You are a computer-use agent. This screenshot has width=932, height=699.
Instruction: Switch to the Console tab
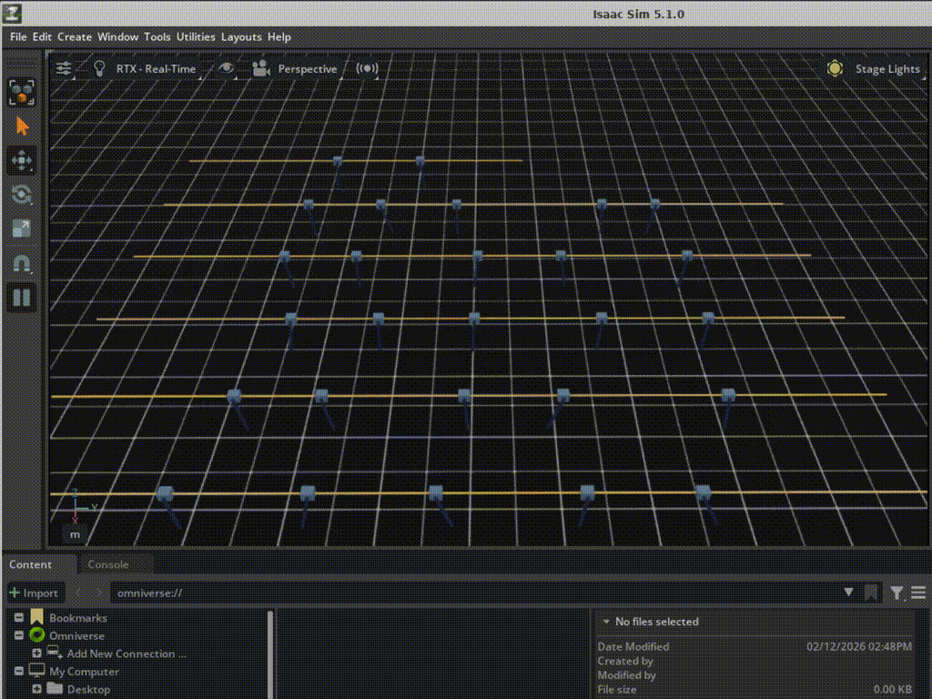107,564
